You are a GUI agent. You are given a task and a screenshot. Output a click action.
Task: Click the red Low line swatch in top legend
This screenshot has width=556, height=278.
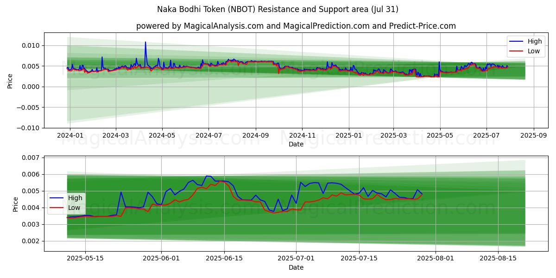(x=516, y=51)
